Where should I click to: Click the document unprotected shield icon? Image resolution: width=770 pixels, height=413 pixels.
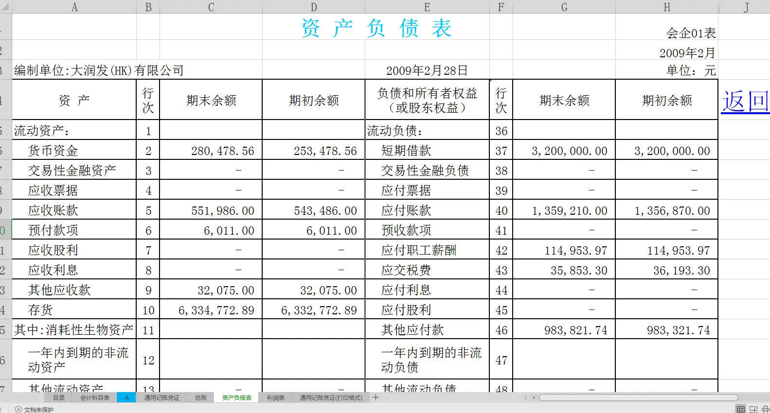(18, 410)
